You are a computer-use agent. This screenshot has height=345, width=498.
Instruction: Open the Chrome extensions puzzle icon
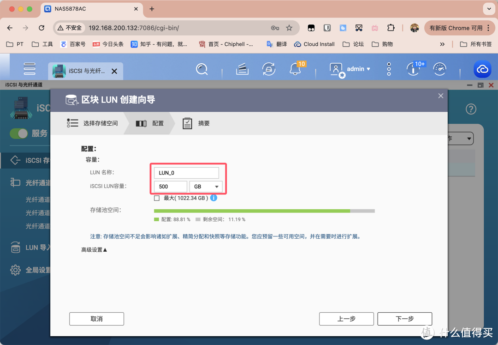point(391,28)
